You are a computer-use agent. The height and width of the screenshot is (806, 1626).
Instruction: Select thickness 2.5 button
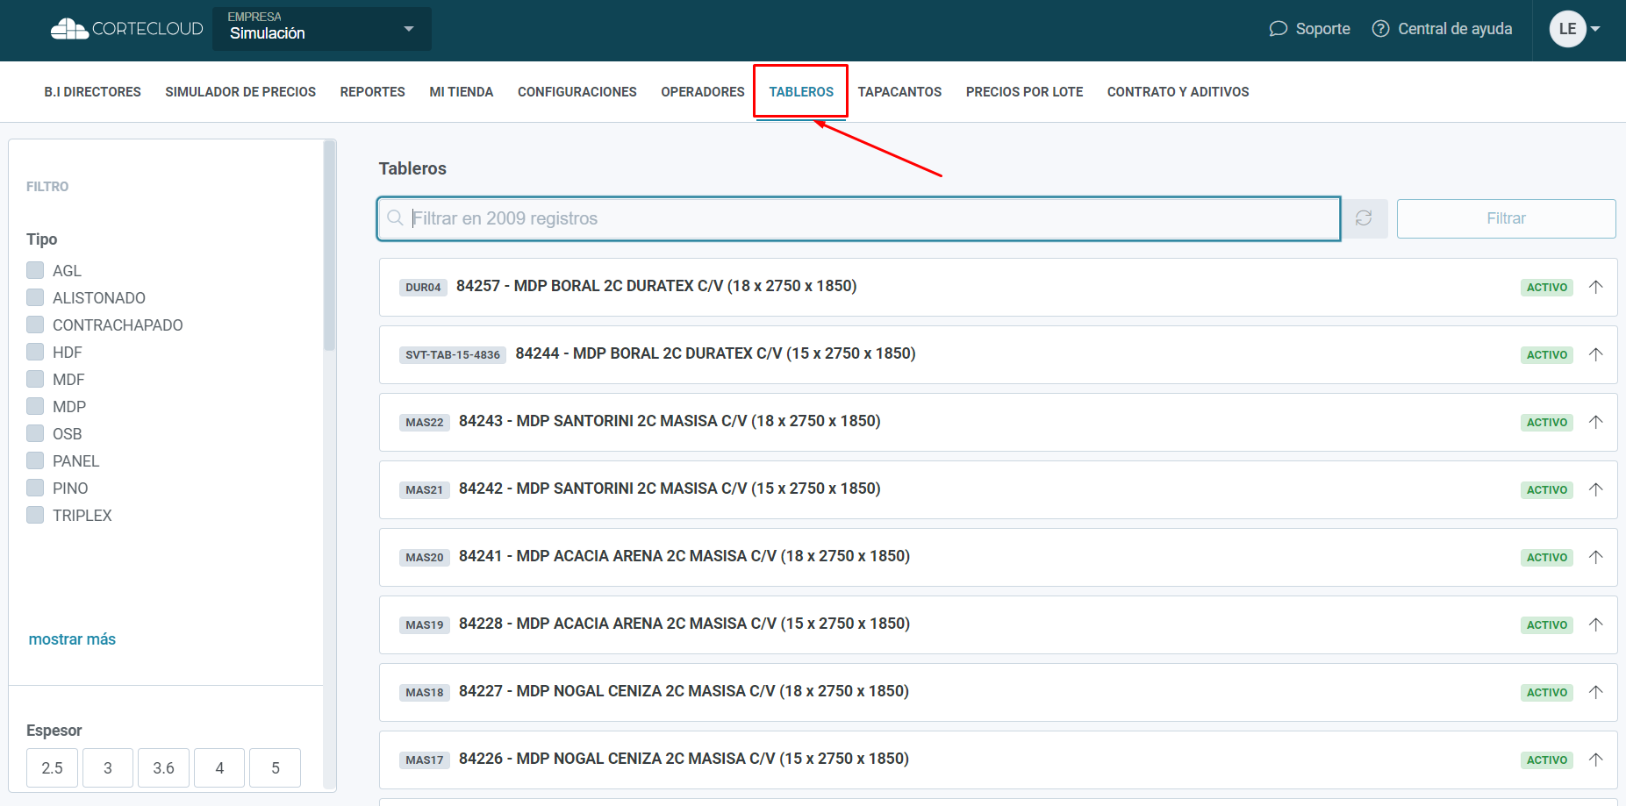click(x=52, y=768)
